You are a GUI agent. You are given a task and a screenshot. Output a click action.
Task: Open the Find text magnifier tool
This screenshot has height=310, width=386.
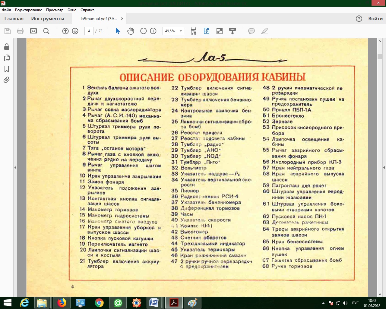coord(46,31)
